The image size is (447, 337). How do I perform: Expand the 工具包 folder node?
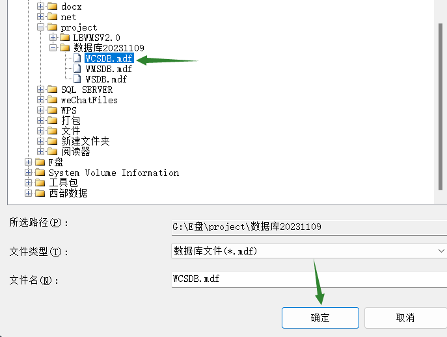[x=28, y=182]
